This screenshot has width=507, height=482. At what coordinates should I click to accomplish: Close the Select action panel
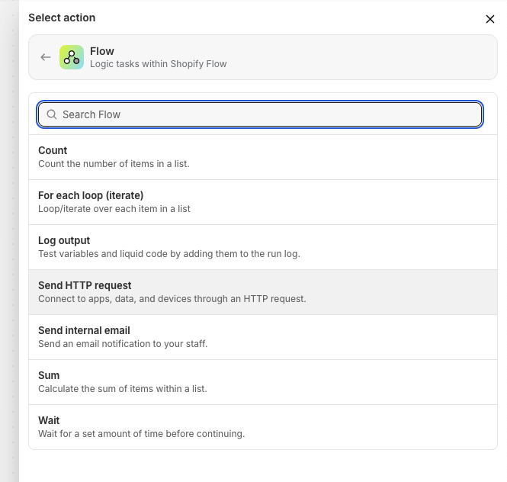pyautogui.click(x=490, y=19)
